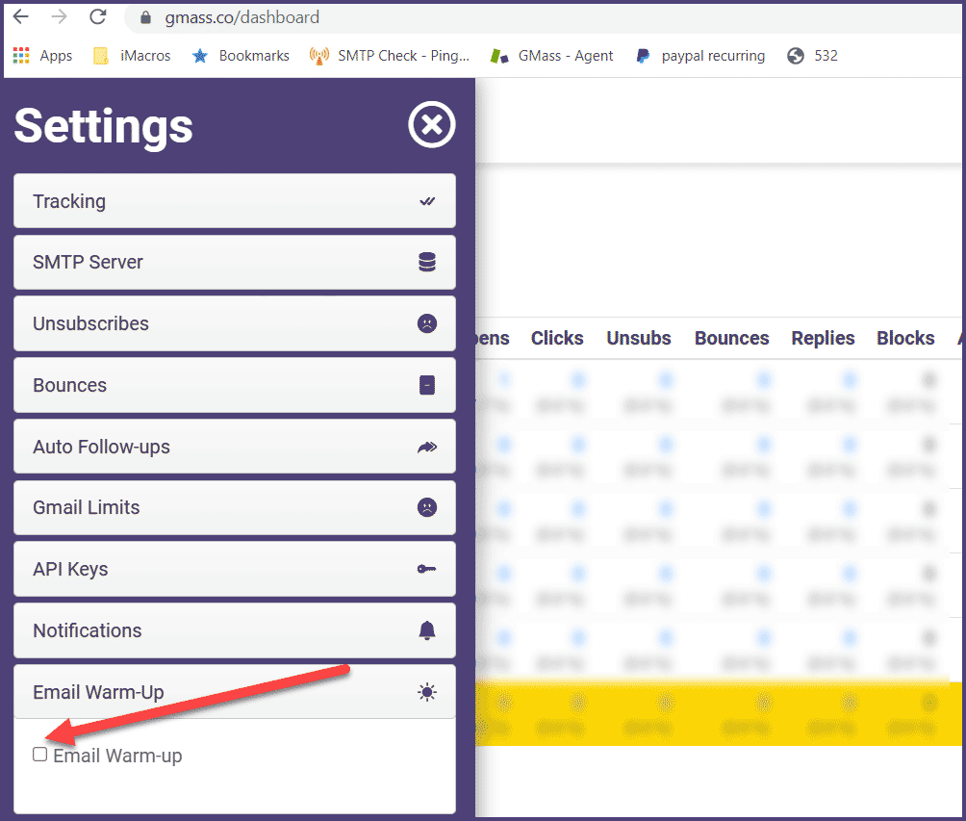This screenshot has width=966, height=821.
Task: Go back in browser history
Action: pyautogui.click(x=21, y=16)
